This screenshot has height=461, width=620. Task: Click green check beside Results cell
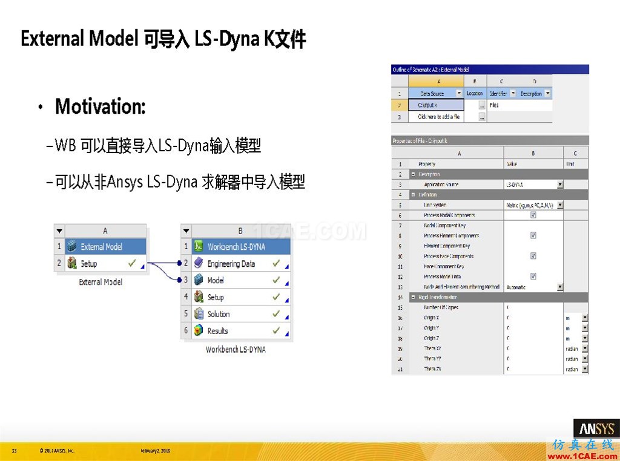tap(276, 330)
